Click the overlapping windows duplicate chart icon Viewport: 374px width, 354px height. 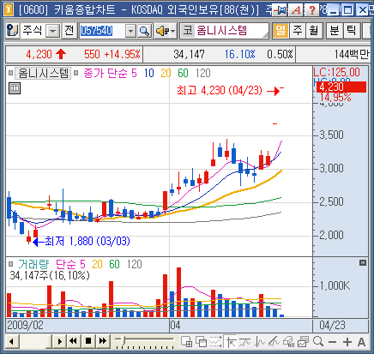coord(202,342)
